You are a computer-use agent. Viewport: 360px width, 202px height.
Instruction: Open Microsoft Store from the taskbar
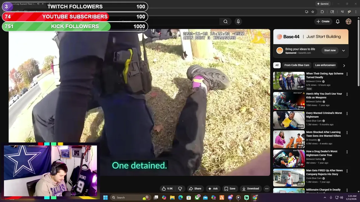pyautogui.click(x=189, y=198)
